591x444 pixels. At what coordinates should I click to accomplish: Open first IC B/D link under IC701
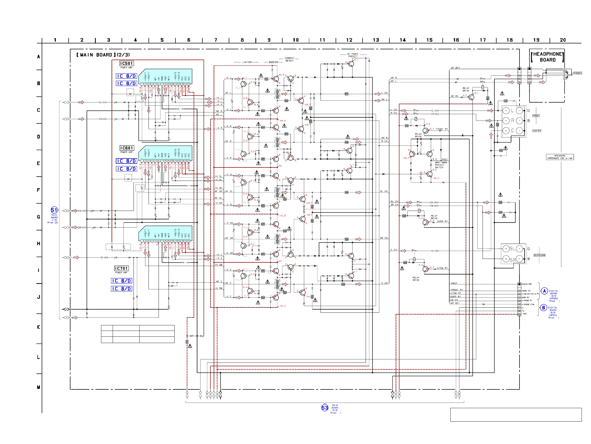(122, 281)
